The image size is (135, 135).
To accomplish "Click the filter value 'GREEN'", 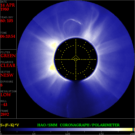I will 8,56.
